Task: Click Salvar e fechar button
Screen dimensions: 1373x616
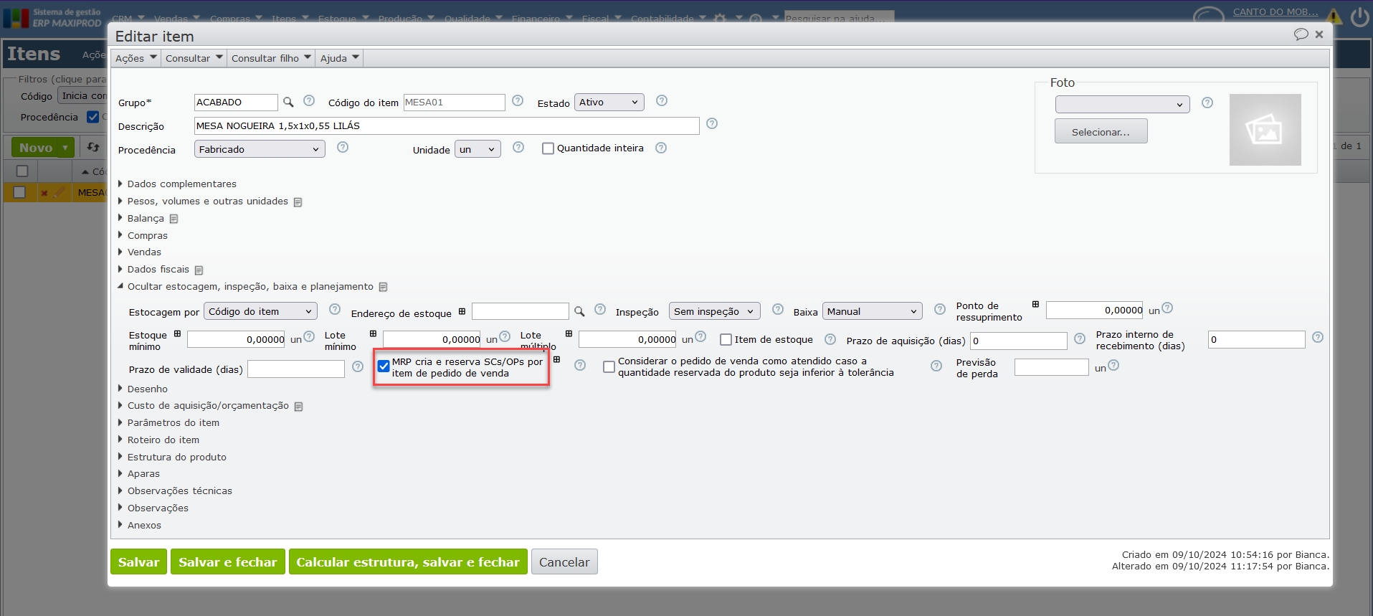Action: pos(227,561)
